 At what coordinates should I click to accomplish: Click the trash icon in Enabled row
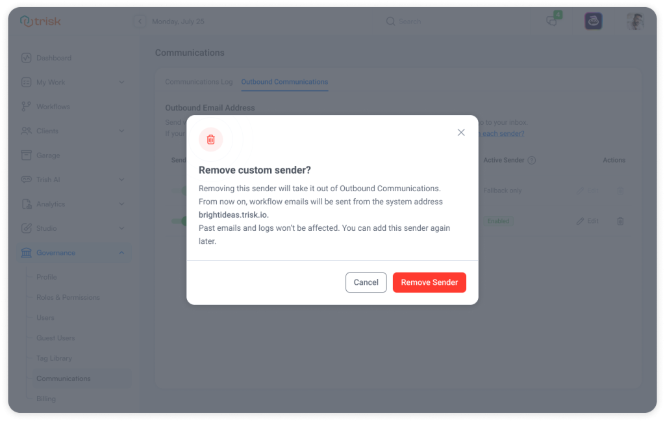[620, 221]
